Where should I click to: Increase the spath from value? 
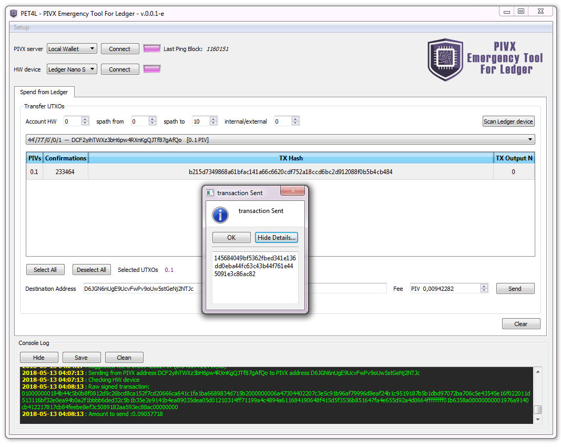[x=152, y=119]
